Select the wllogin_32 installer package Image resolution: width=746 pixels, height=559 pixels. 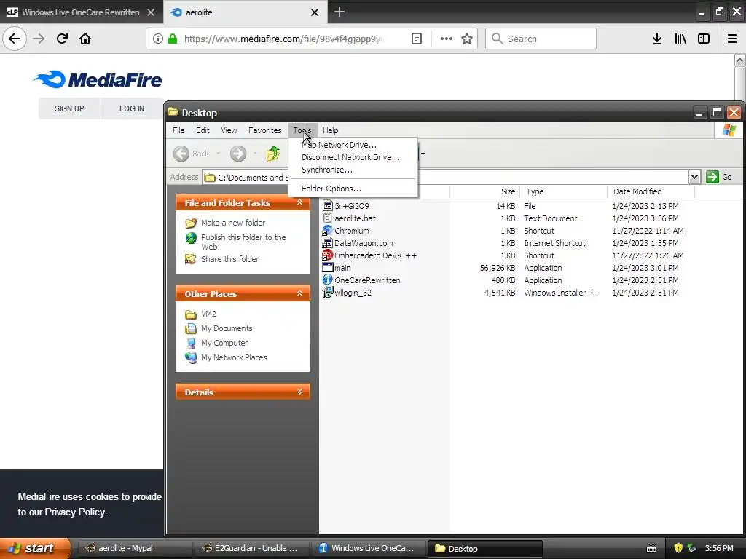(x=348, y=293)
